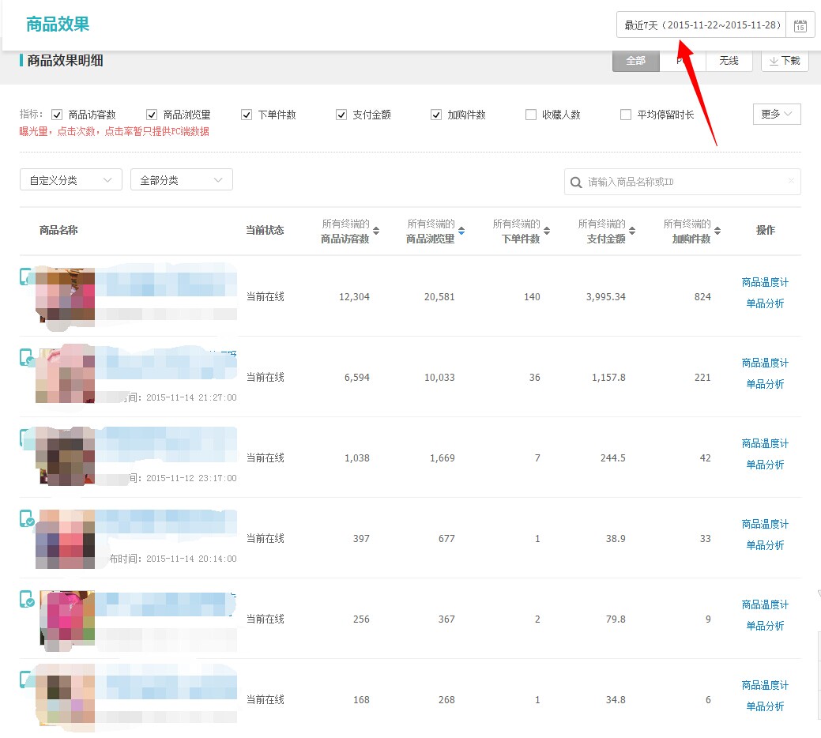This screenshot has width=821, height=738.
Task: Click the clear icon in search box
Action: 791,181
